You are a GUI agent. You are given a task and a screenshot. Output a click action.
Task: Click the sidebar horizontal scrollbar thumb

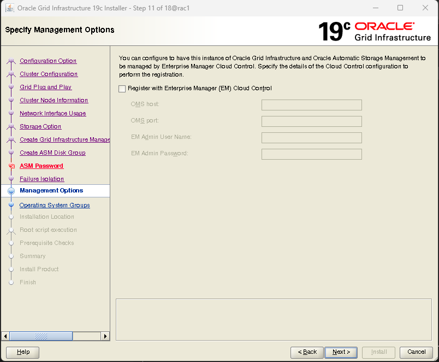pyautogui.click(x=41, y=336)
